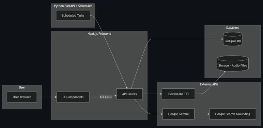Viewport: 263px width, 128px height.
Task: Select the Storage - Audio Files cylinder
Action: click(x=233, y=63)
